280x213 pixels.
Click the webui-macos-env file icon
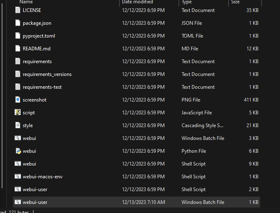[18, 176]
